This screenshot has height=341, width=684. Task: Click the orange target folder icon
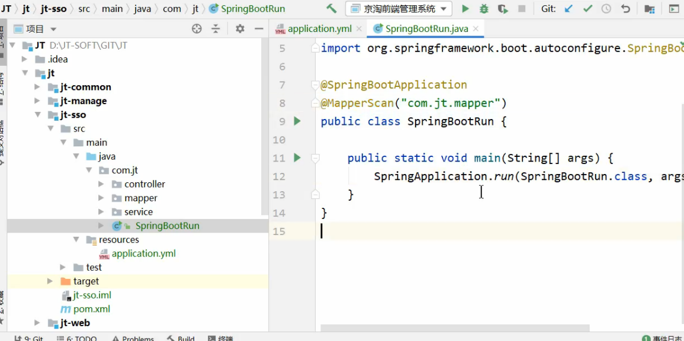65,281
